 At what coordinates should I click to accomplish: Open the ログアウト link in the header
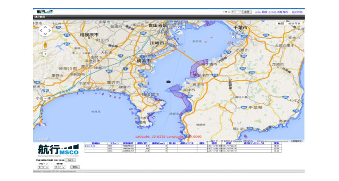click(297, 12)
